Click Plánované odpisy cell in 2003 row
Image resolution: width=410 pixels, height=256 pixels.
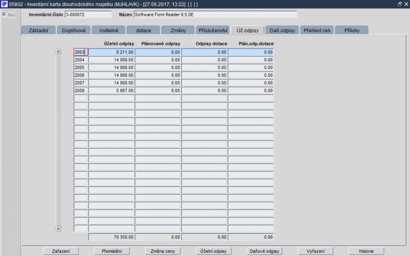158,52
